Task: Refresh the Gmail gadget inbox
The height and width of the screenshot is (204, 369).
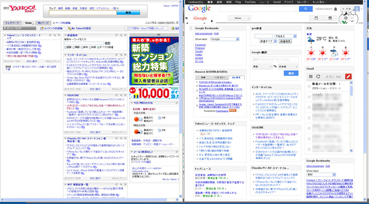Action: coord(318,76)
